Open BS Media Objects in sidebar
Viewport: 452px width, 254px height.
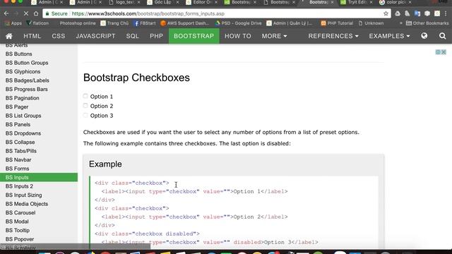(x=27, y=204)
